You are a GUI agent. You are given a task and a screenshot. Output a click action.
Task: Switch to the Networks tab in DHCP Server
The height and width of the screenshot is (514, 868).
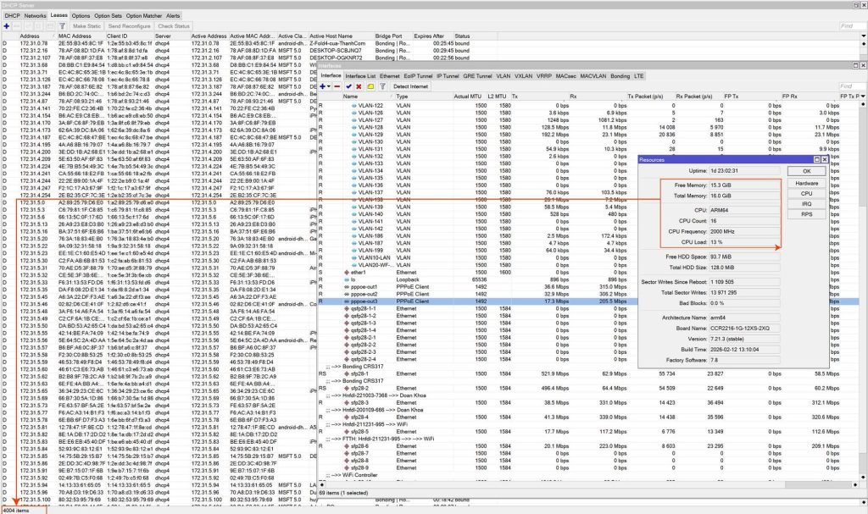(36, 15)
